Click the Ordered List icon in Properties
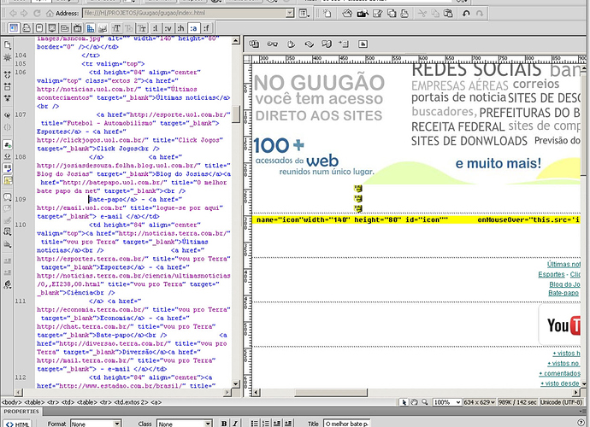Screen dimensions: 590x427 (x=266, y=424)
